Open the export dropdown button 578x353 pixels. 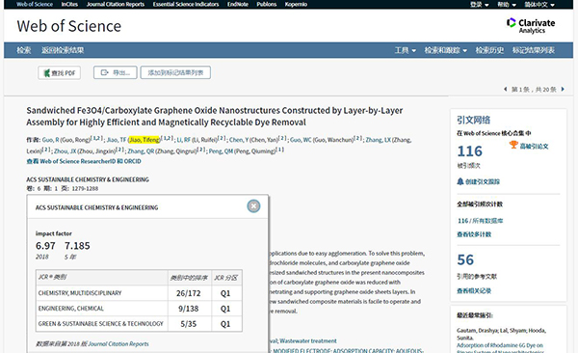pyautogui.click(x=115, y=72)
